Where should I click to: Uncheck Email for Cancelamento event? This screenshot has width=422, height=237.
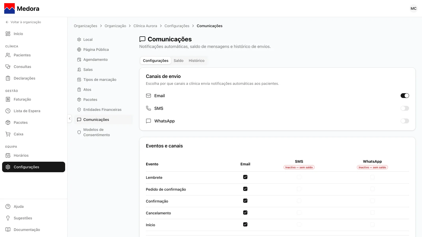[x=245, y=213]
